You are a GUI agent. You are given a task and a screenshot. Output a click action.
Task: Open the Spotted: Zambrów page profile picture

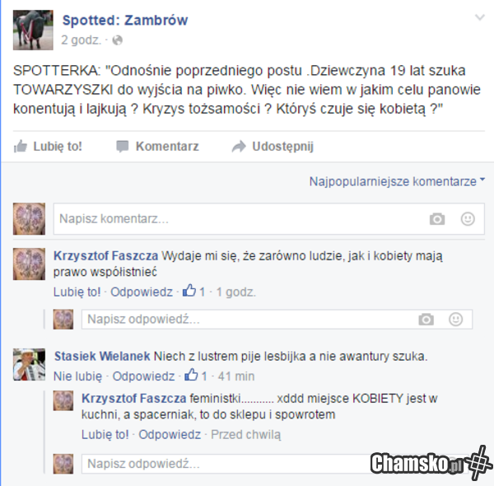pyautogui.click(x=33, y=30)
